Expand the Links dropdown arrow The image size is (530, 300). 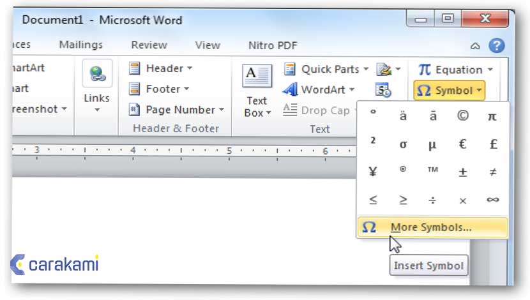97,110
